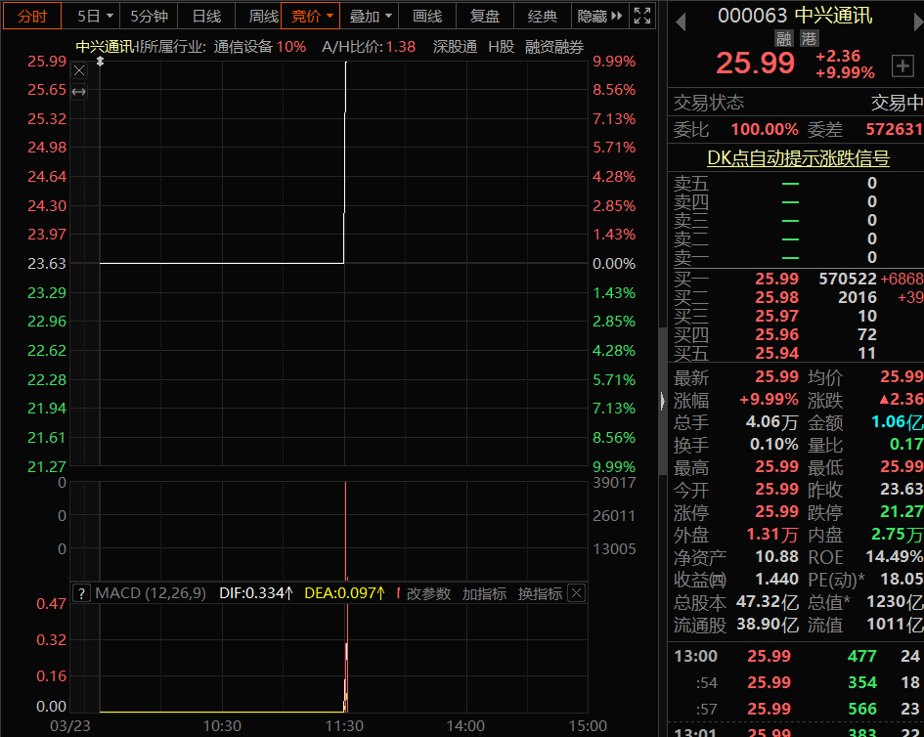Close the MACD indicator panel

577,593
